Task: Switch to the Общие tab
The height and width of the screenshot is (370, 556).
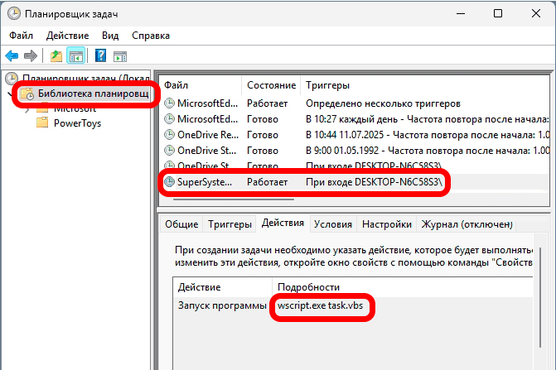Action: (181, 224)
